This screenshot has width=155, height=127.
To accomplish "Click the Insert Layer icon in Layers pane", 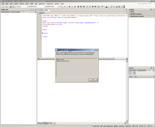I will (x=130, y=73).
